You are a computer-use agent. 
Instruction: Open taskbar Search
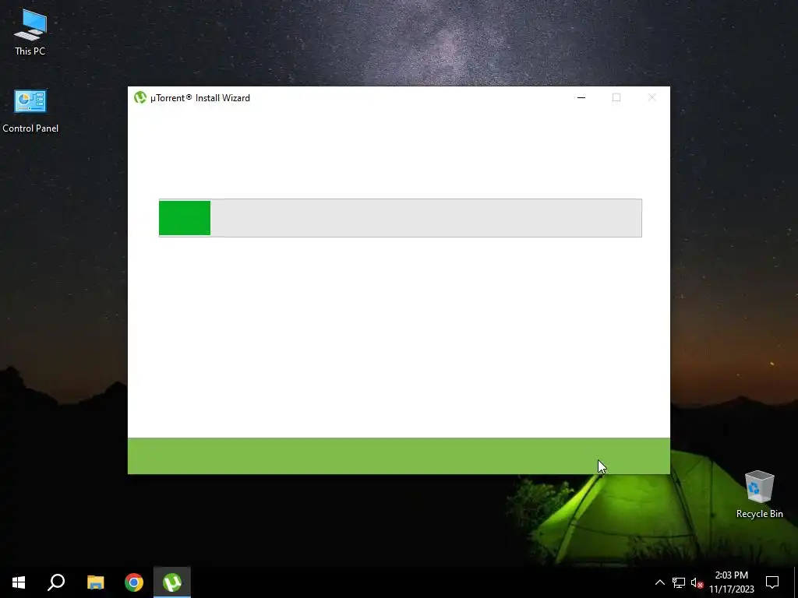[56, 582]
